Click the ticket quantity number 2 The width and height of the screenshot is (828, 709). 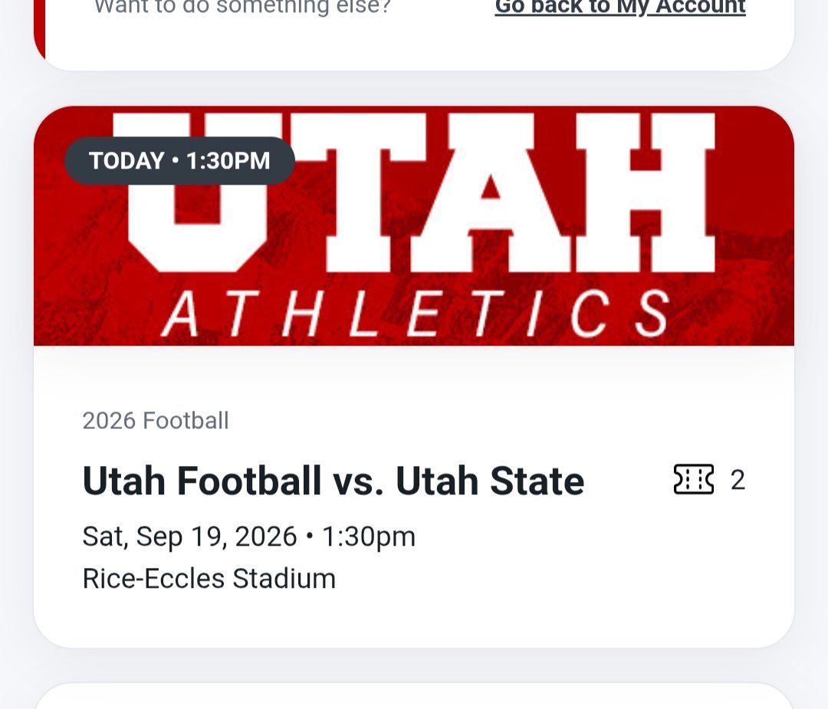click(x=738, y=480)
